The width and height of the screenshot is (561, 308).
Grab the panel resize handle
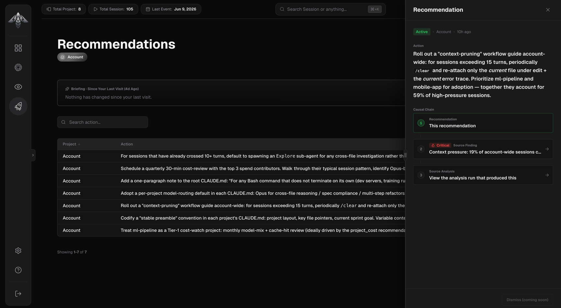[405, 155]
